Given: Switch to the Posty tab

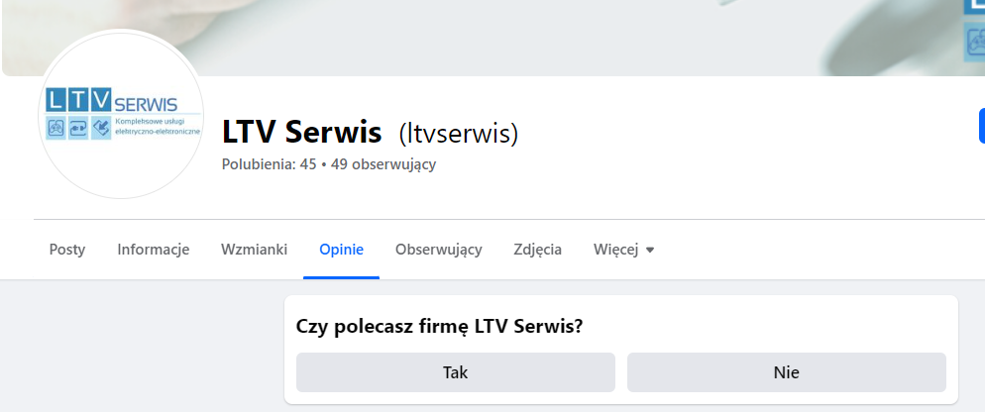Looking at the screenshot, I should click(67, 250).
